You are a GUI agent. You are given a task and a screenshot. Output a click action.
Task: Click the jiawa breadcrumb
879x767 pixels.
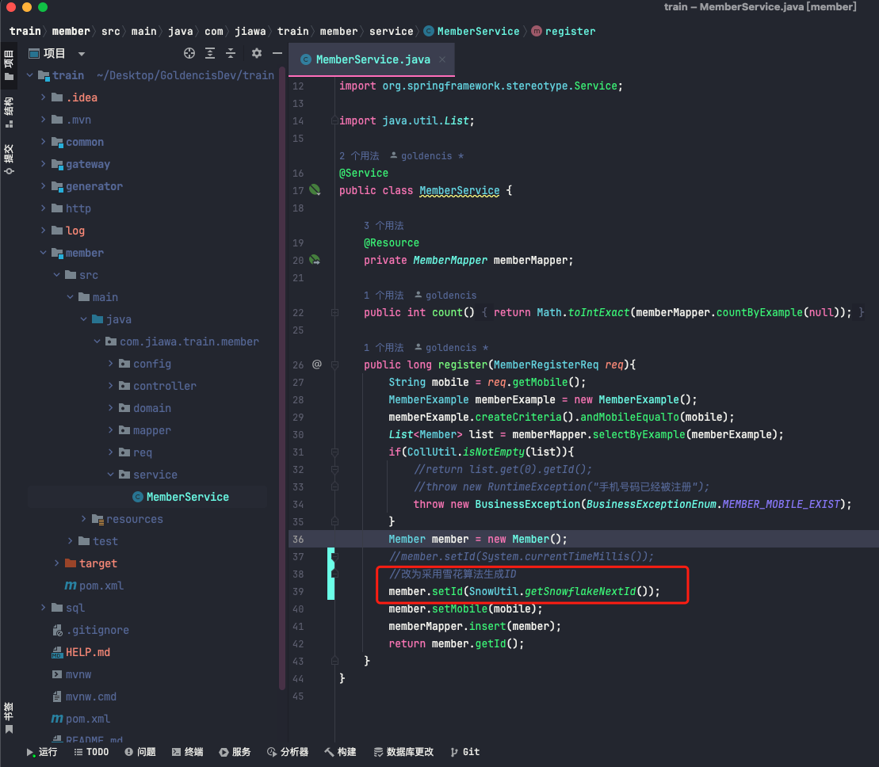click(250, 32)
